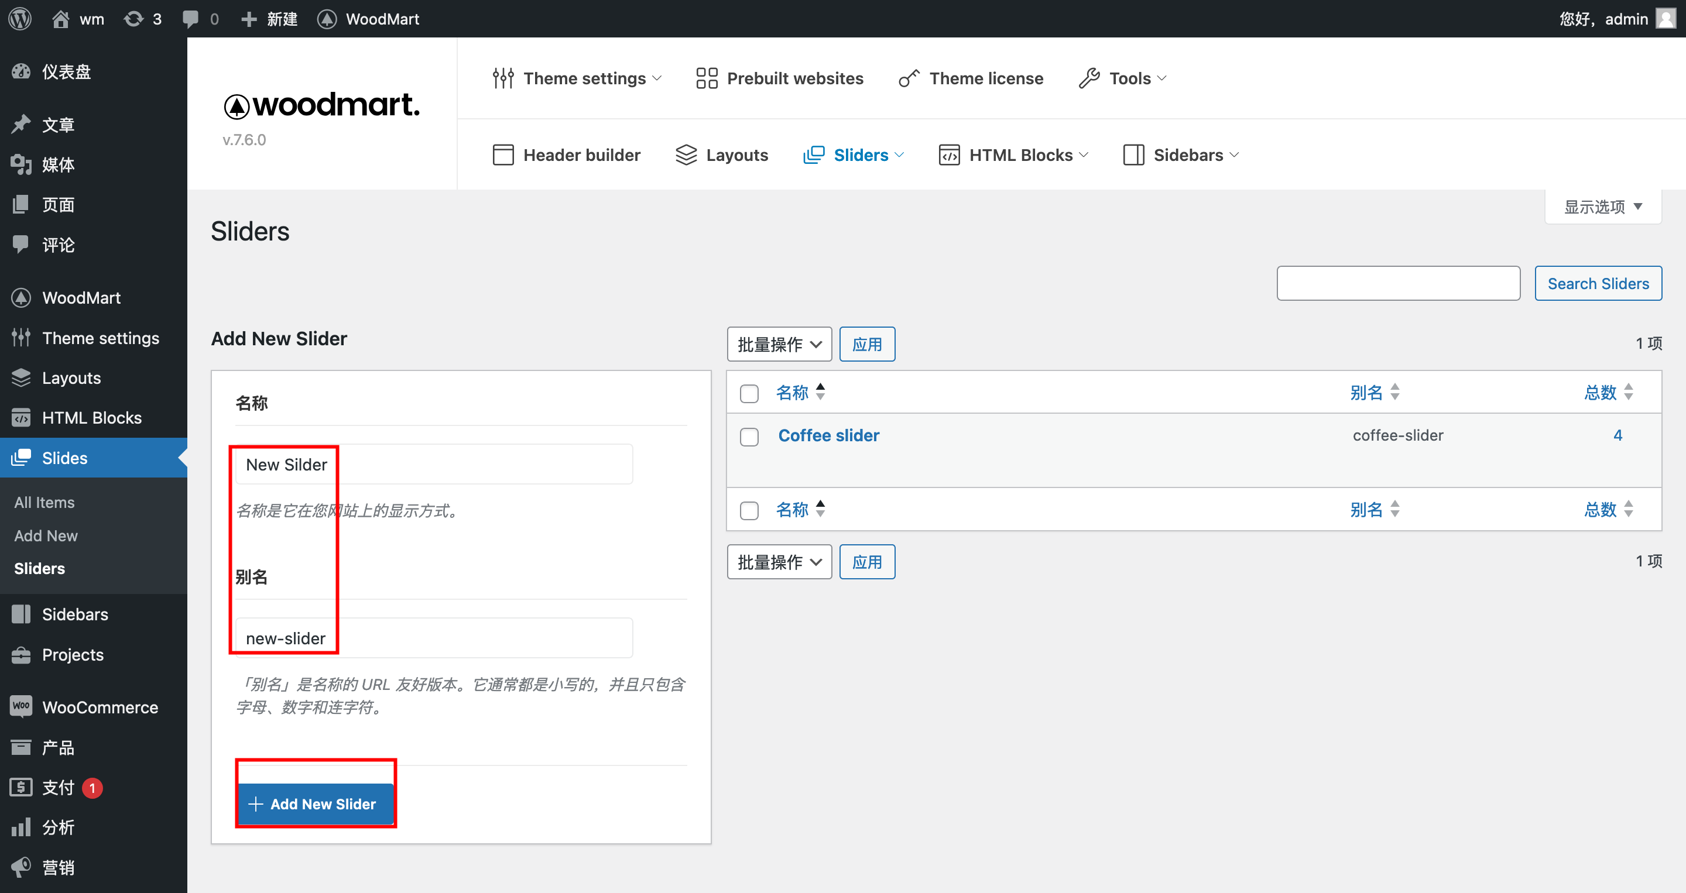Open Add New submenu entry

pyautogui.click(x=46, y=536)
